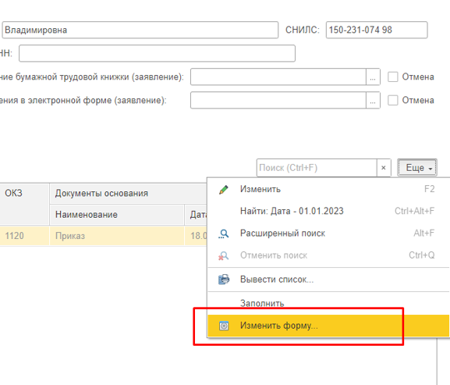Click the ОКЗ column header
The height and width of the screenshot is (385, 450).
coord(24,204)
